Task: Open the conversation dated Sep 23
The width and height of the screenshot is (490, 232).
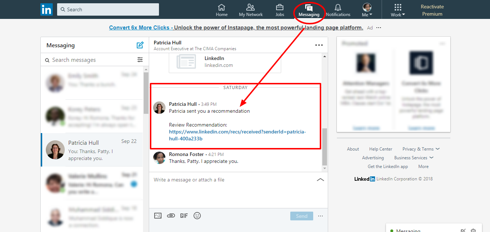Action: (92, 116)
